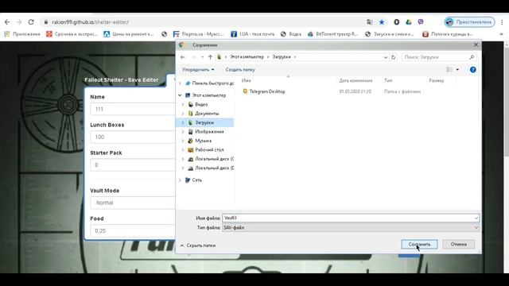Open the Срочная и экспресс bookmark
The image size is (509, 286).
[72, 34]
